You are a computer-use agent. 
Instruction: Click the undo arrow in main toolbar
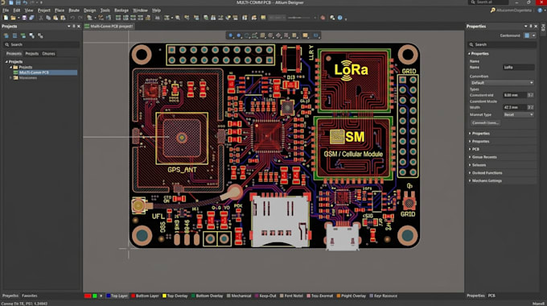point(72,18)
